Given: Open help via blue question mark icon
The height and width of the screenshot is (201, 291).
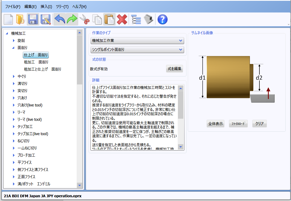Looking at the screenshot, I should (162, 19).
